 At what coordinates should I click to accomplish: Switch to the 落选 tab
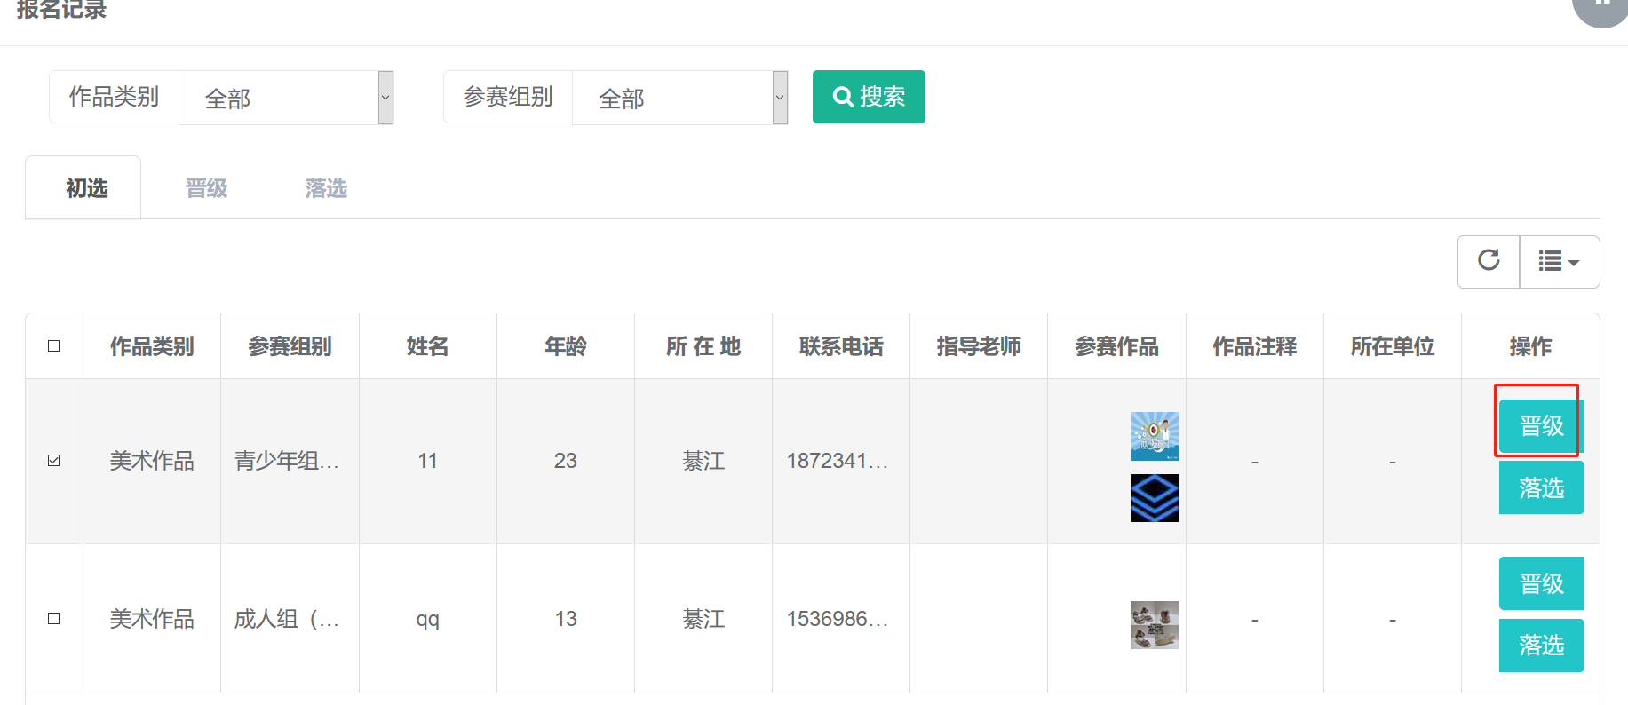[326, 188]
